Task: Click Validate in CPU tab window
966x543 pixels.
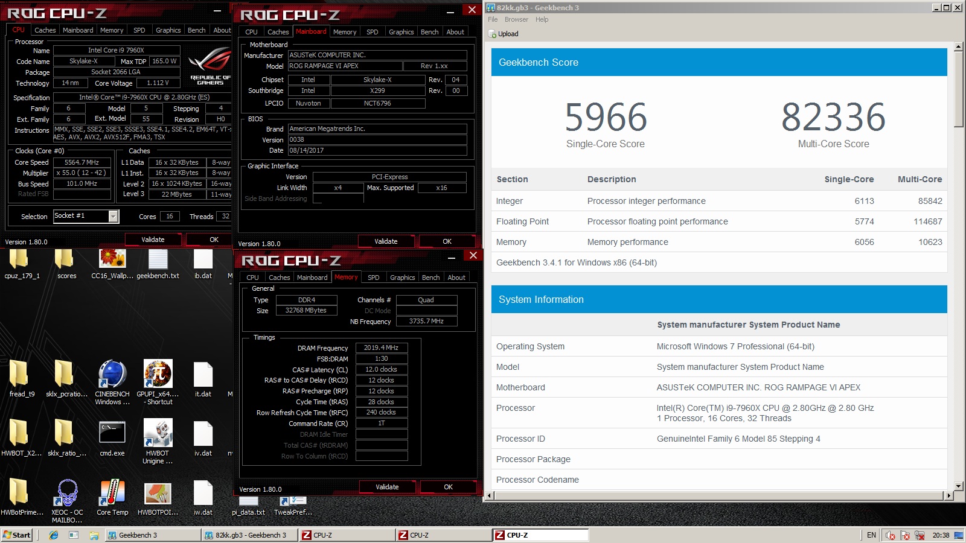Action: pyautogui.click(x=153, y=240)
